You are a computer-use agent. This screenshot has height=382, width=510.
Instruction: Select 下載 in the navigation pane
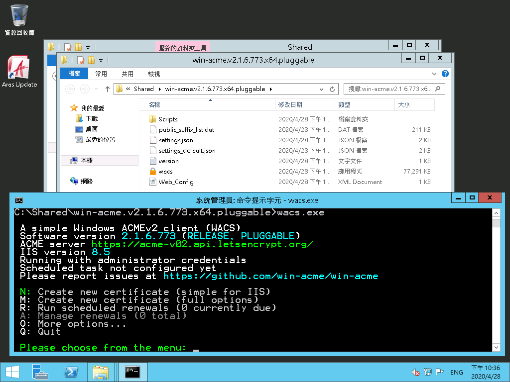point(92,119)
